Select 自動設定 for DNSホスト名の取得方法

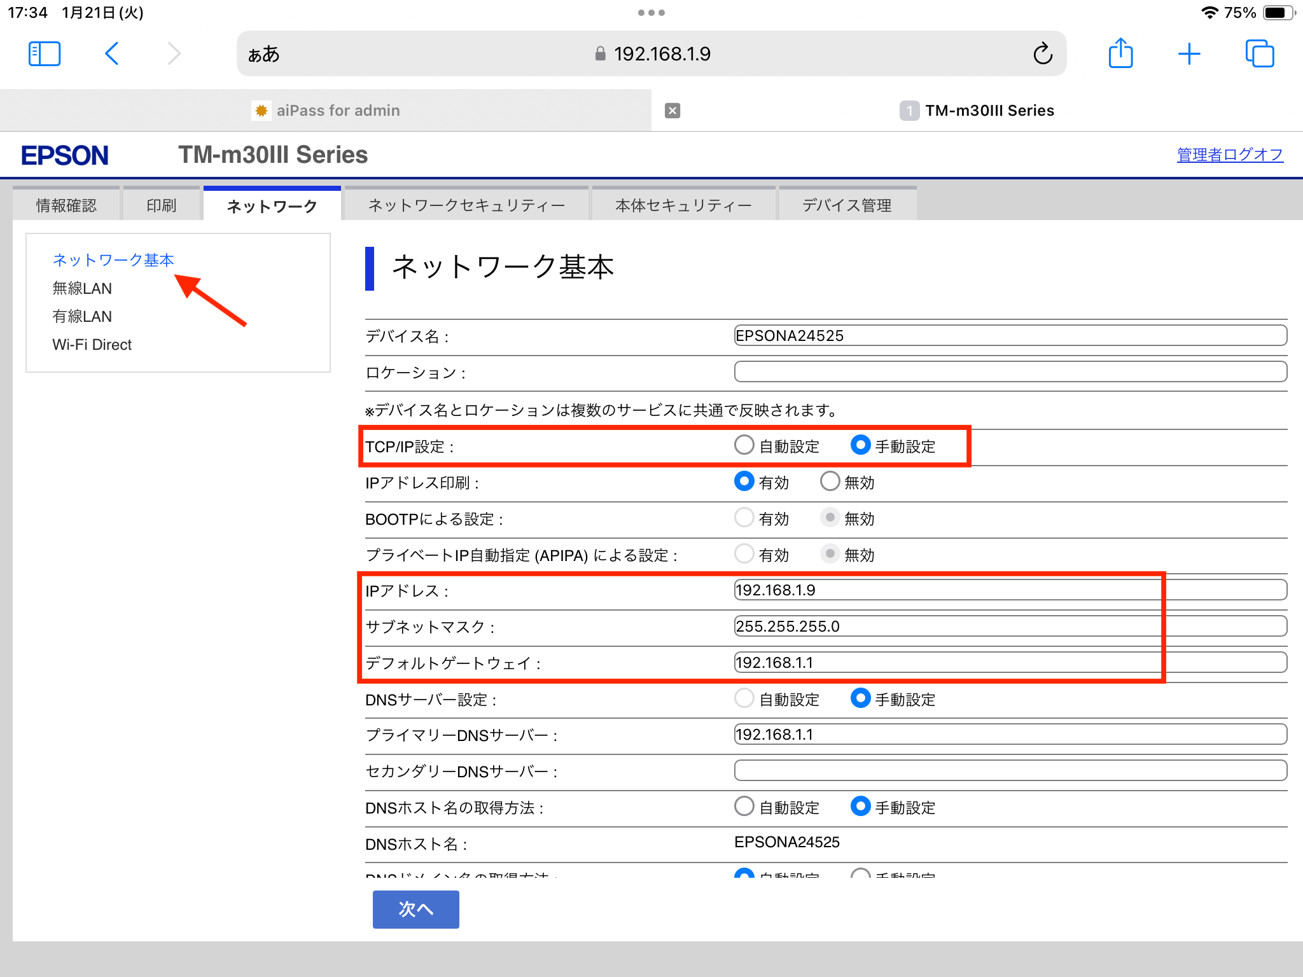pyautogui.click(x=744, y=807)
